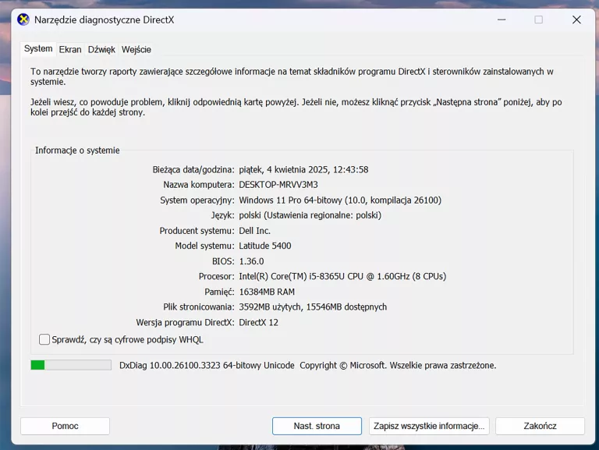Screen dimensions: 599x450
Task: Click the Wersja programu DirectX: label
Action: point(185,322)
